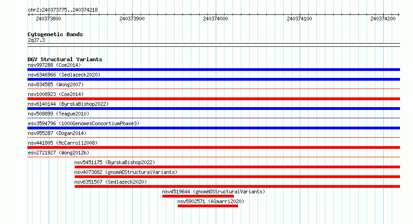
Task: Click ruler position 240374100
Action: [299, 19]
